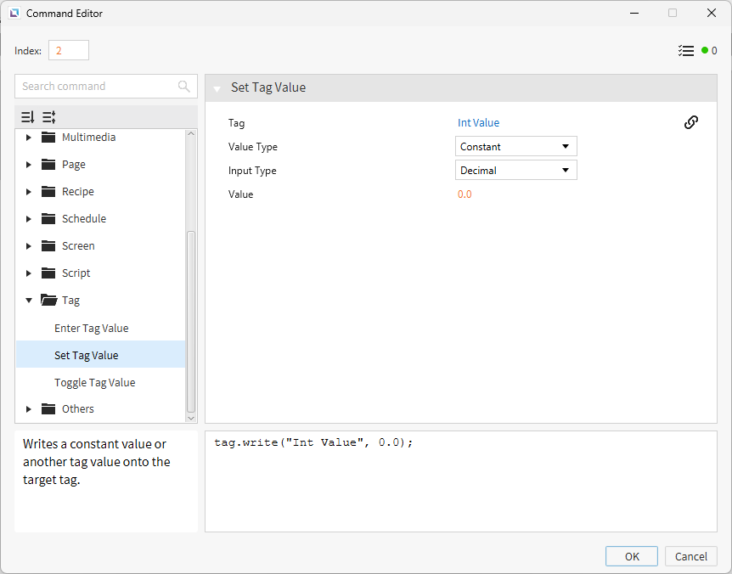Expand the Screen category arrow
732x574 pixels.
click(x=29, y=246)
